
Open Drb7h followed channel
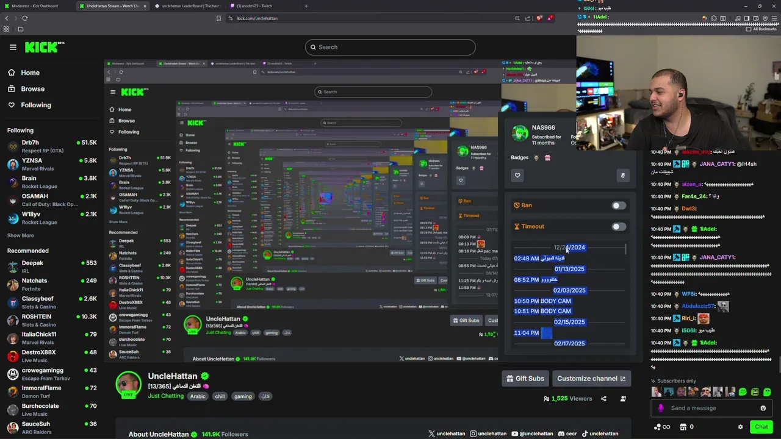(52, 146)
